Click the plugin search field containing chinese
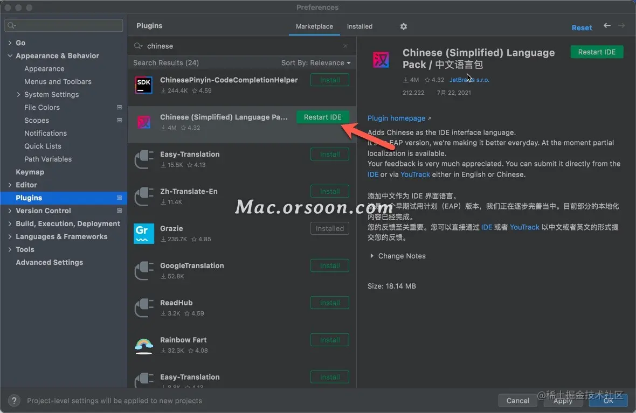The image size is (636, 413). pos(242,46)
